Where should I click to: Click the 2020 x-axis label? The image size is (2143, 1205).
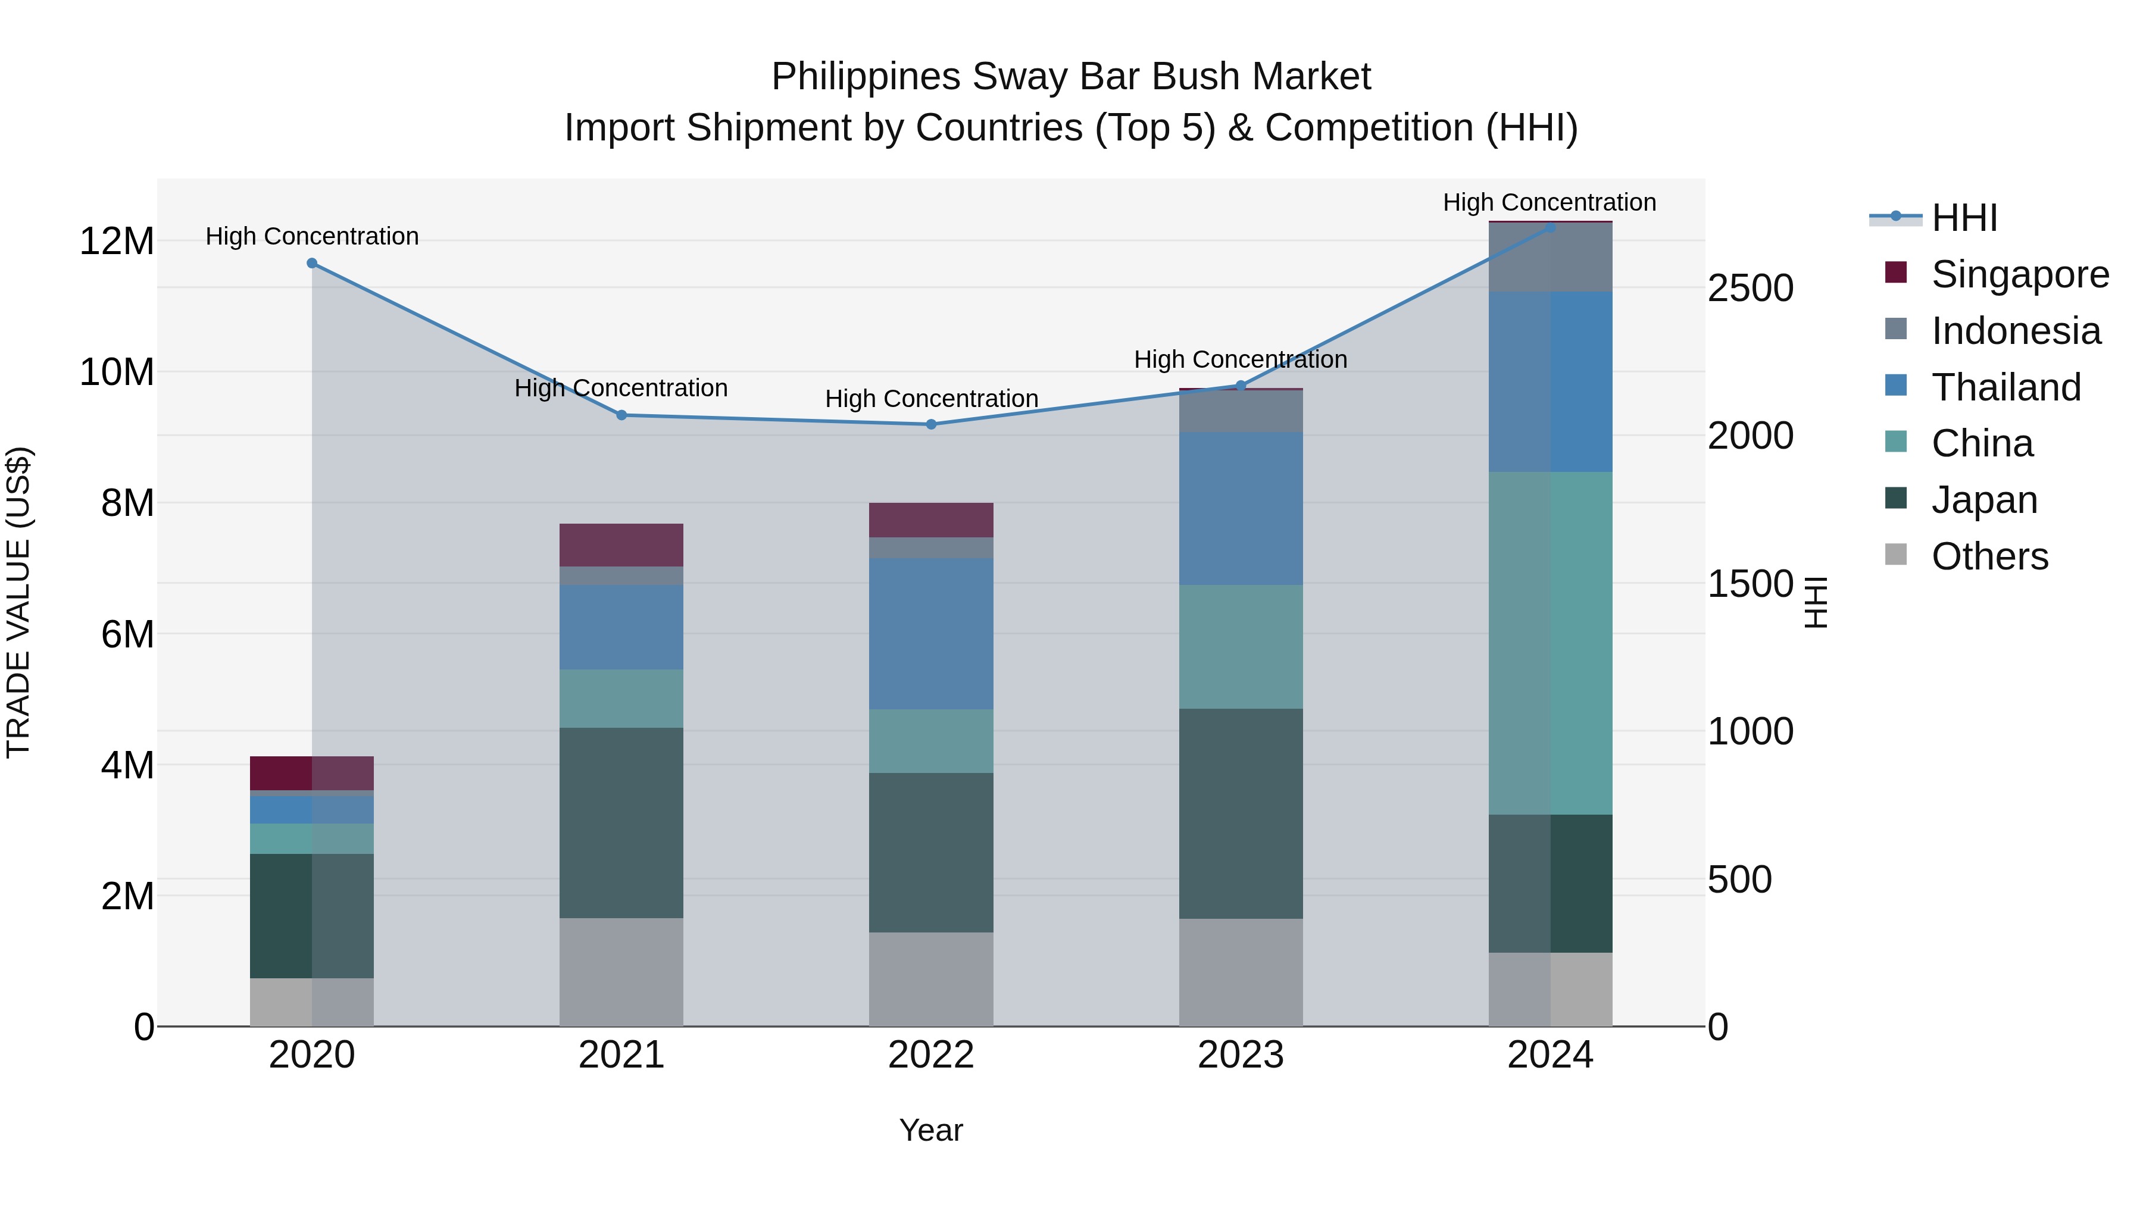pyautogui.click(x=312, y=1055)
